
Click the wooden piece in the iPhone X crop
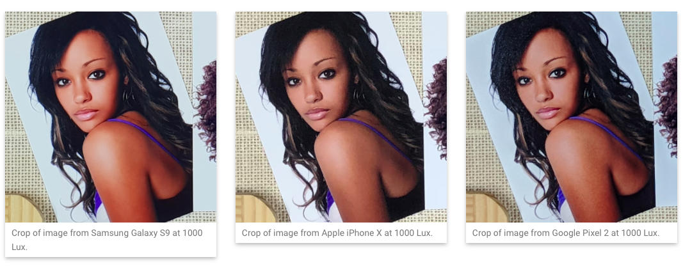point(255,208)
